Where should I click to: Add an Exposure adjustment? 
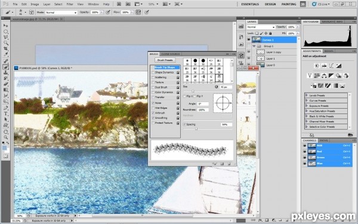(x=338, y=66)
